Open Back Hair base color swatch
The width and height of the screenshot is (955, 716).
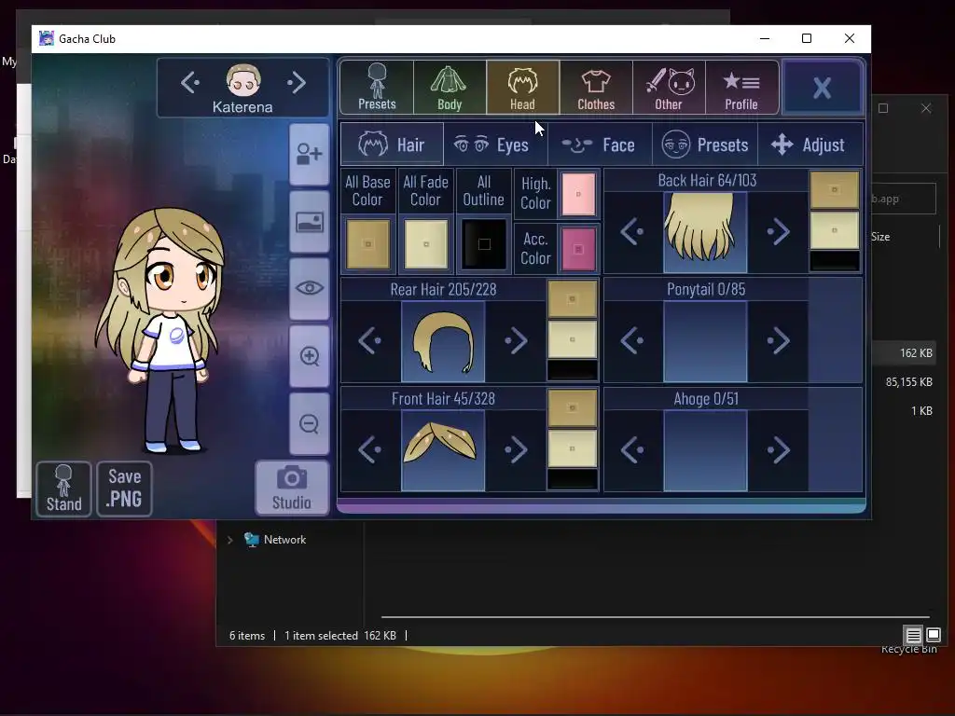835,190
